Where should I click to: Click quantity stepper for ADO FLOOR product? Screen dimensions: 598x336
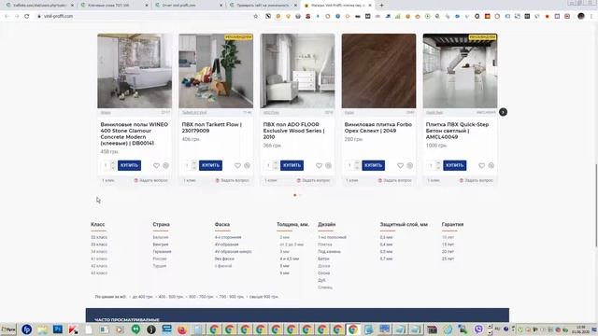[x=276, y=165]
